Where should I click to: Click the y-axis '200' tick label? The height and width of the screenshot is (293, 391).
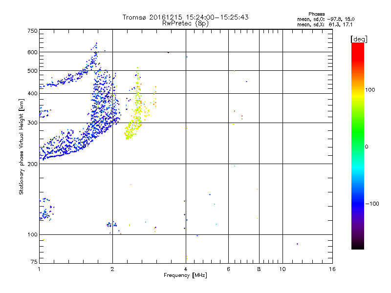pyautogui.click(x=32, y=164)
